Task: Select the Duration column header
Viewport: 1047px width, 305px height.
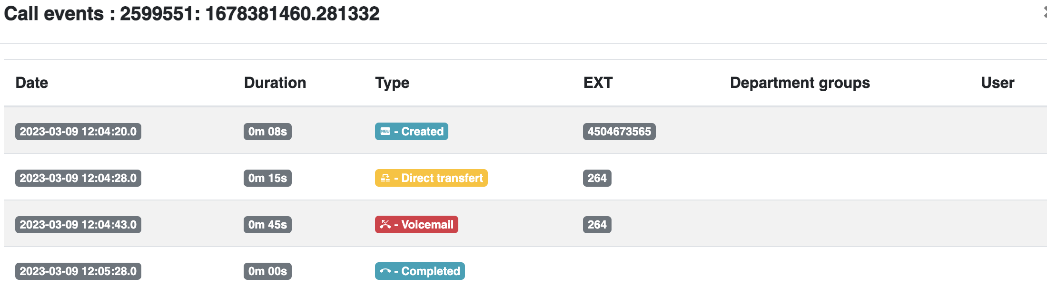Action: (x=275, y=83)
